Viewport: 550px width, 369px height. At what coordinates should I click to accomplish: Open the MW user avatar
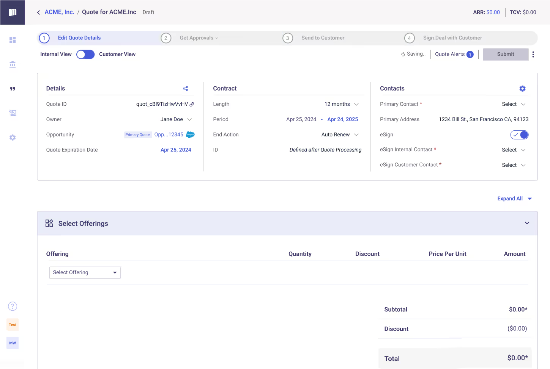coord(13,343)
